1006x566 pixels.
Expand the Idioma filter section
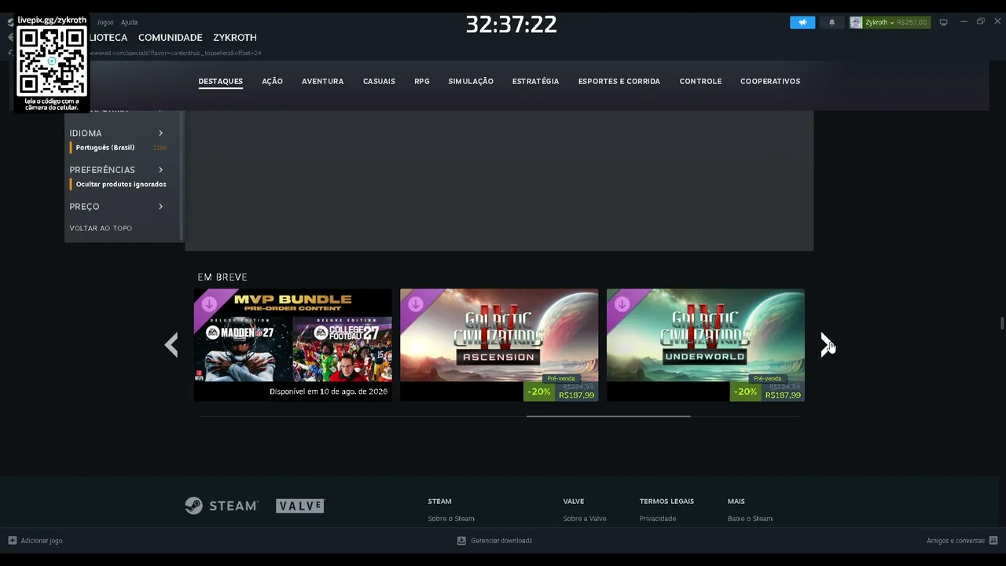(117, 134)
